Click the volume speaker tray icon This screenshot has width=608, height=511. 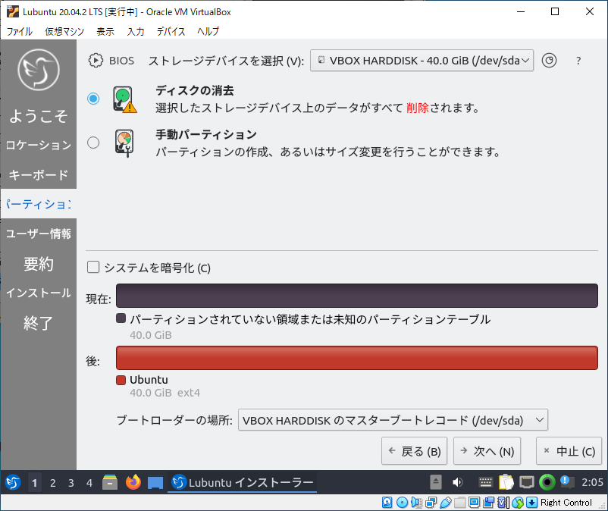[458, 482]
